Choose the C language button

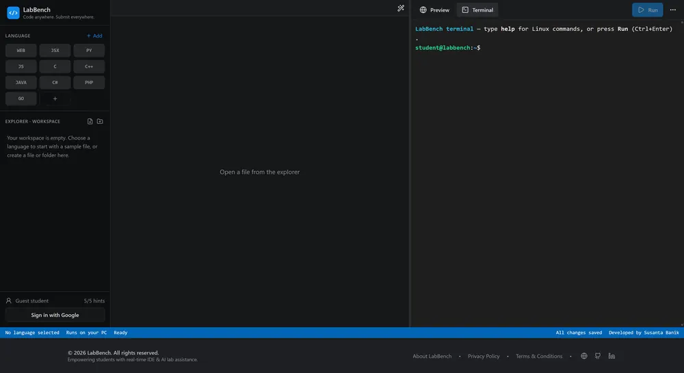coord(55,66)
